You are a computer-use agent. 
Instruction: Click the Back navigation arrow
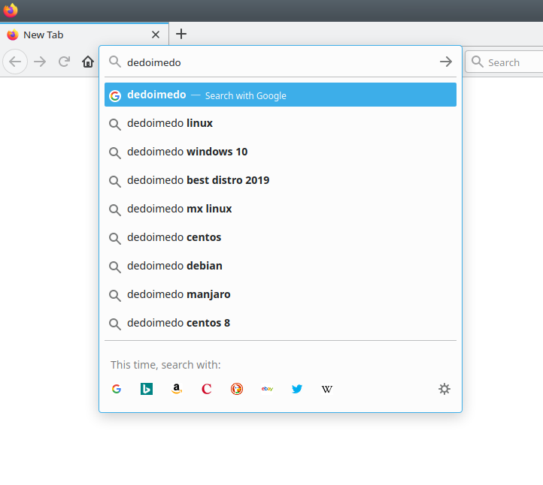click(15, 62)
